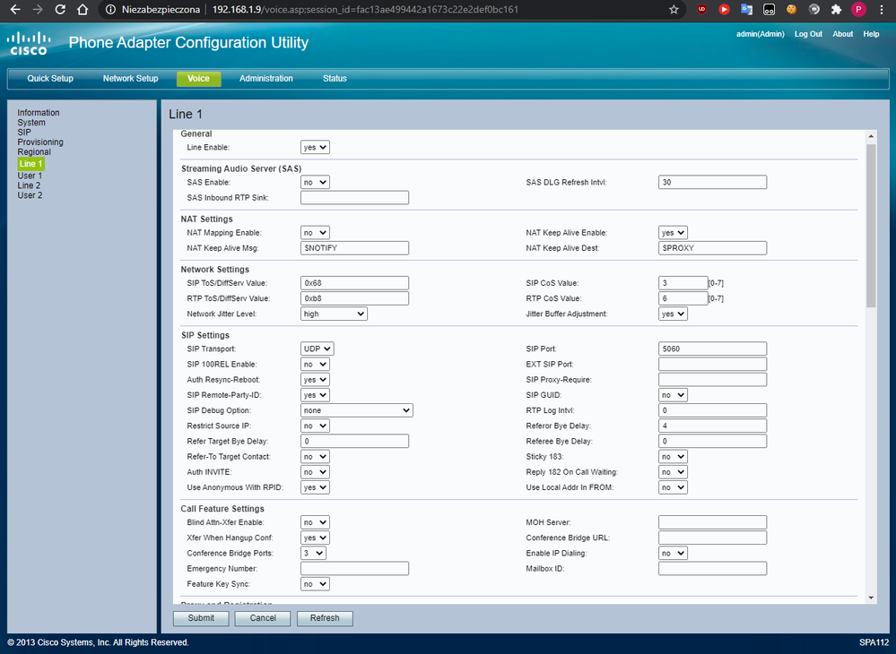The width and height of the screenshot is (896, 654).
Task: Expand the SIP Transport dropdown
Action: click(318, 349)
